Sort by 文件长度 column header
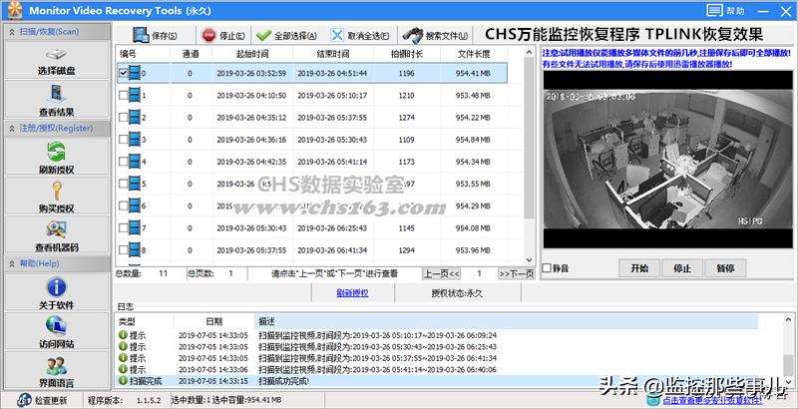This screenshot has height=409, width=798. [x=473, y=54]
